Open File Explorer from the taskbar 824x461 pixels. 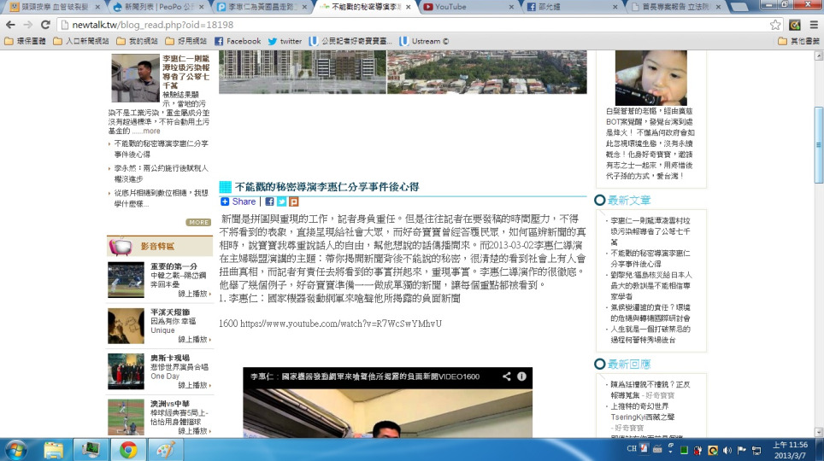[54, 450]
